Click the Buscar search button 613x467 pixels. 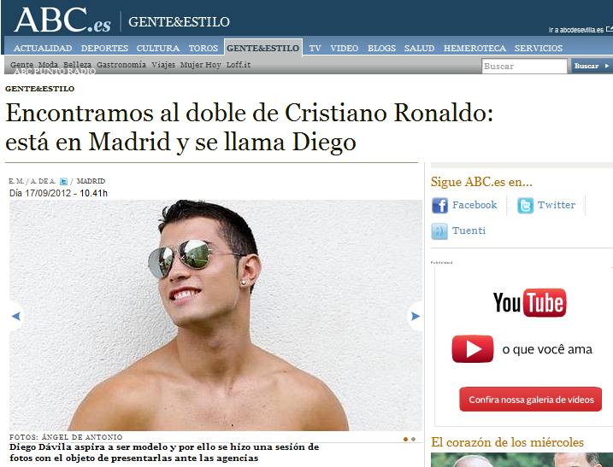[x=592, y=66]
